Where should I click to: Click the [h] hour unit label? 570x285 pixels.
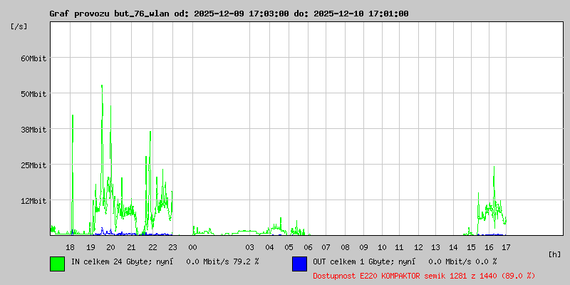pyautogui.click(x=554, y=254)
